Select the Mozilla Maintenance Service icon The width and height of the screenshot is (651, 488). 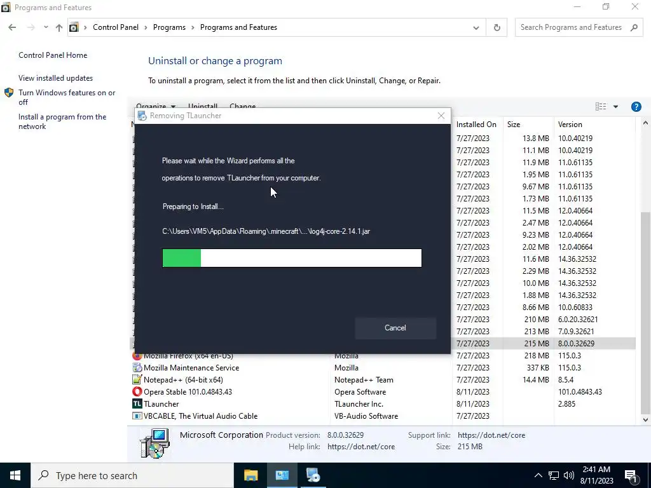pos(137,368)
